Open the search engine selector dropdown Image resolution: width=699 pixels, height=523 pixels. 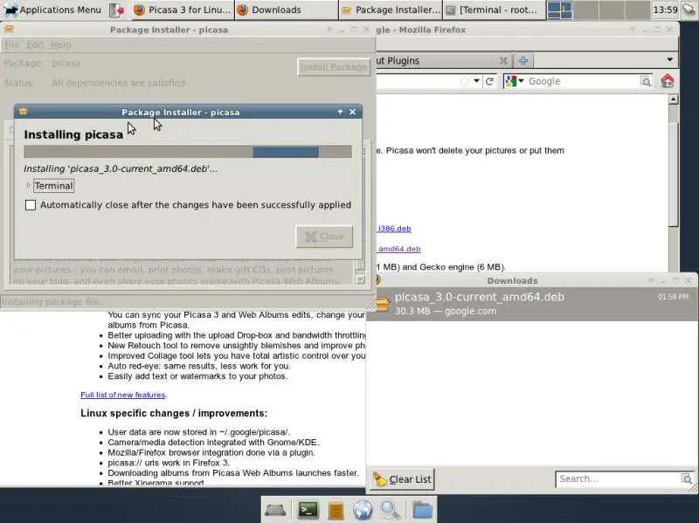tap(515, 81)
